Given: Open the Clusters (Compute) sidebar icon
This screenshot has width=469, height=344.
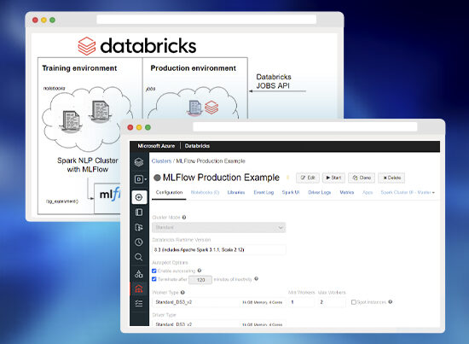Looking at the screenshot, I should (139, 289).
